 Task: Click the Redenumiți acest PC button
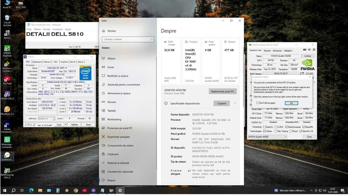223,92
